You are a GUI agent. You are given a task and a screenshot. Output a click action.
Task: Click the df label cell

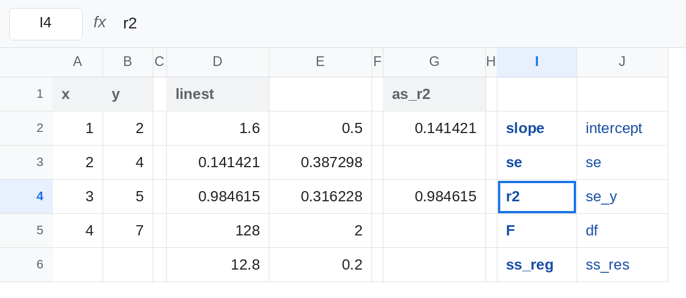pos(622,230)
